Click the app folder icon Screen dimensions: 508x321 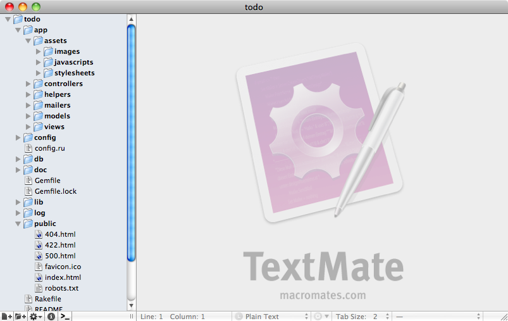click(28, 30)
